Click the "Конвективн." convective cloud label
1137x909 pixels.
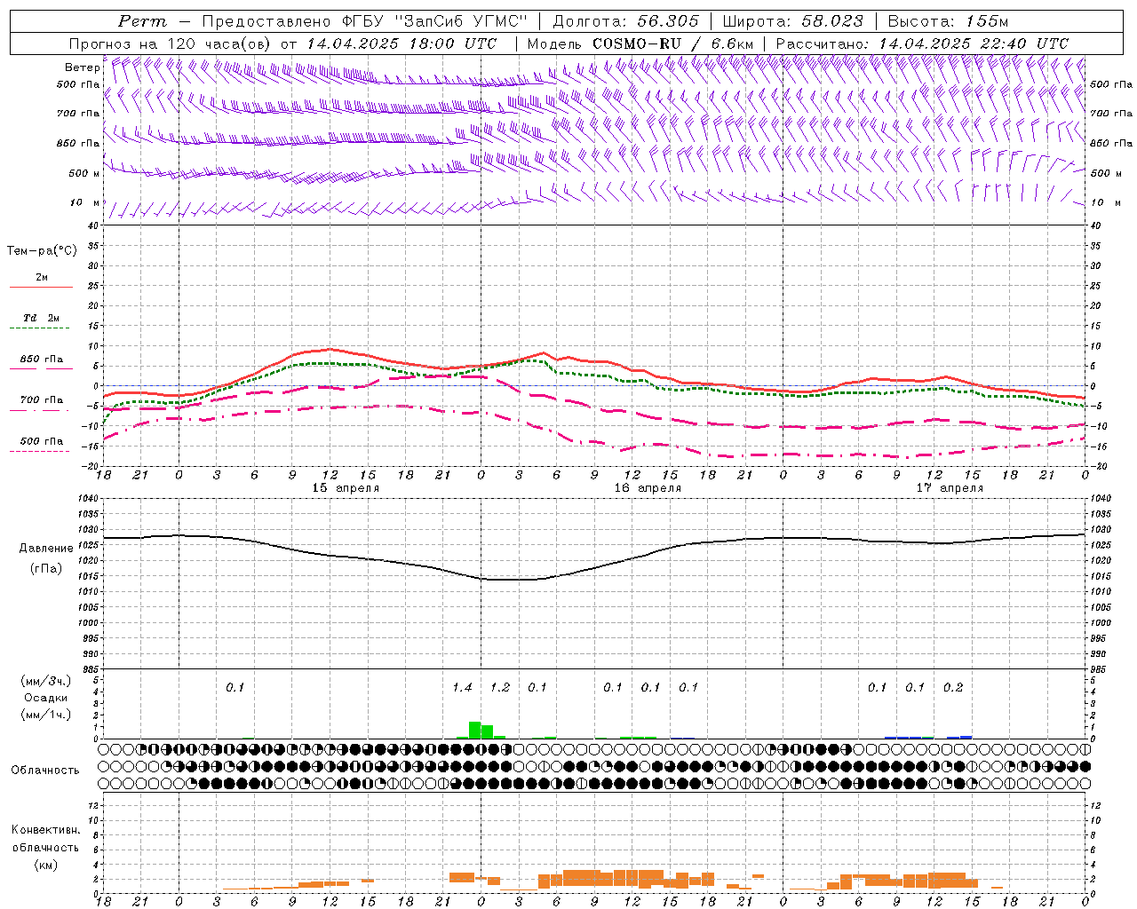tap(45, 830)
